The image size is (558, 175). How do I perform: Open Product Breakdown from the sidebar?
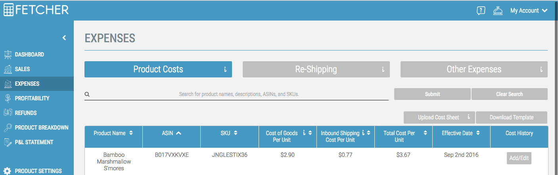41,128
